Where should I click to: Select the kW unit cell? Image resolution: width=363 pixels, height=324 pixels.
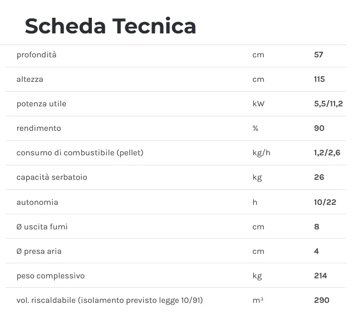point(258,104)
